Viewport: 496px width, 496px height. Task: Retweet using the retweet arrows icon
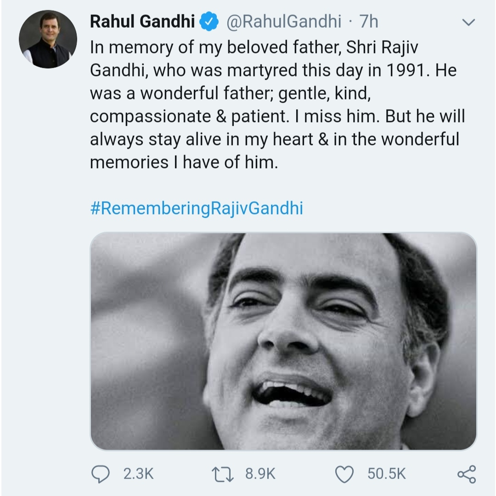222,474
